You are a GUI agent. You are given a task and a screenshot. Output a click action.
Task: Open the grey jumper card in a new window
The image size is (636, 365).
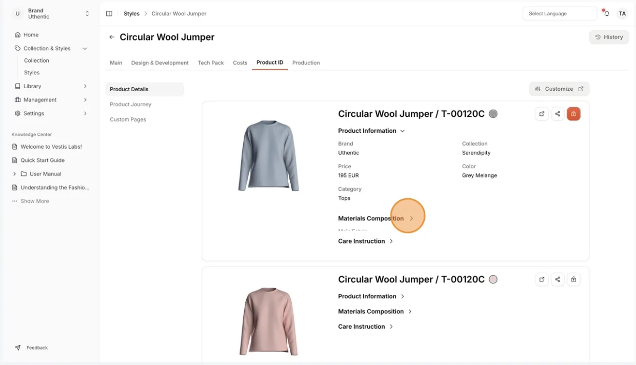click(x=542, y=114)
